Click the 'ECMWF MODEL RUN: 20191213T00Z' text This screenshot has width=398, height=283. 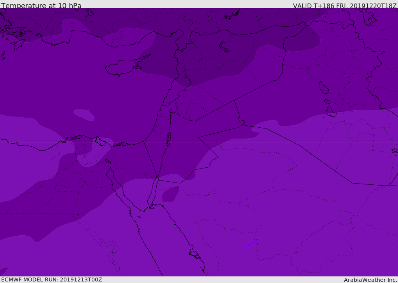(x=52, y=280)
